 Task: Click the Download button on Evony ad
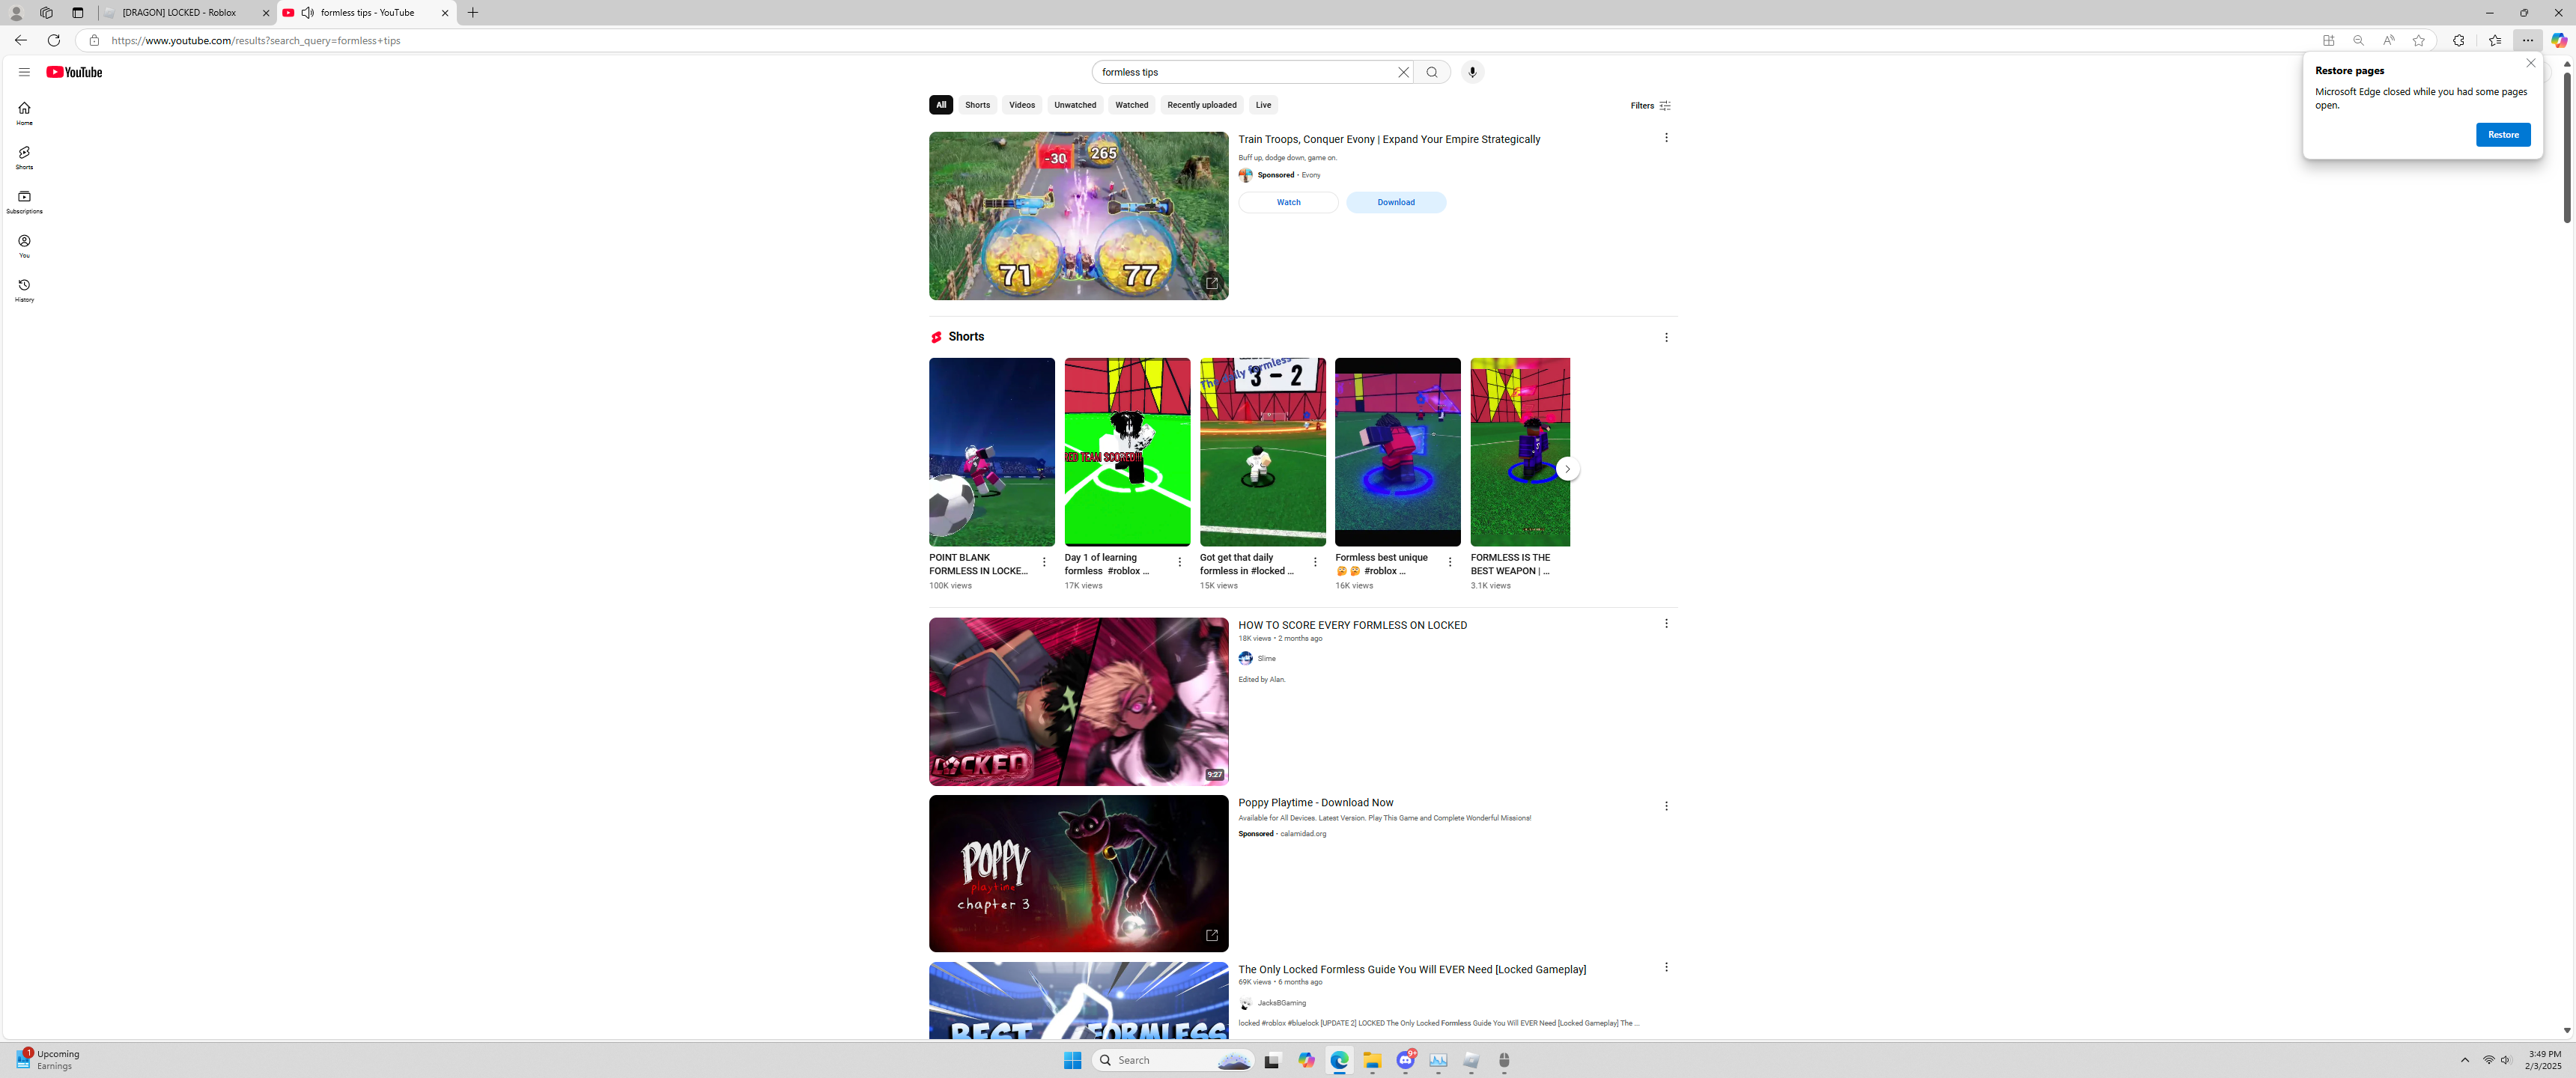point(1396,202)
